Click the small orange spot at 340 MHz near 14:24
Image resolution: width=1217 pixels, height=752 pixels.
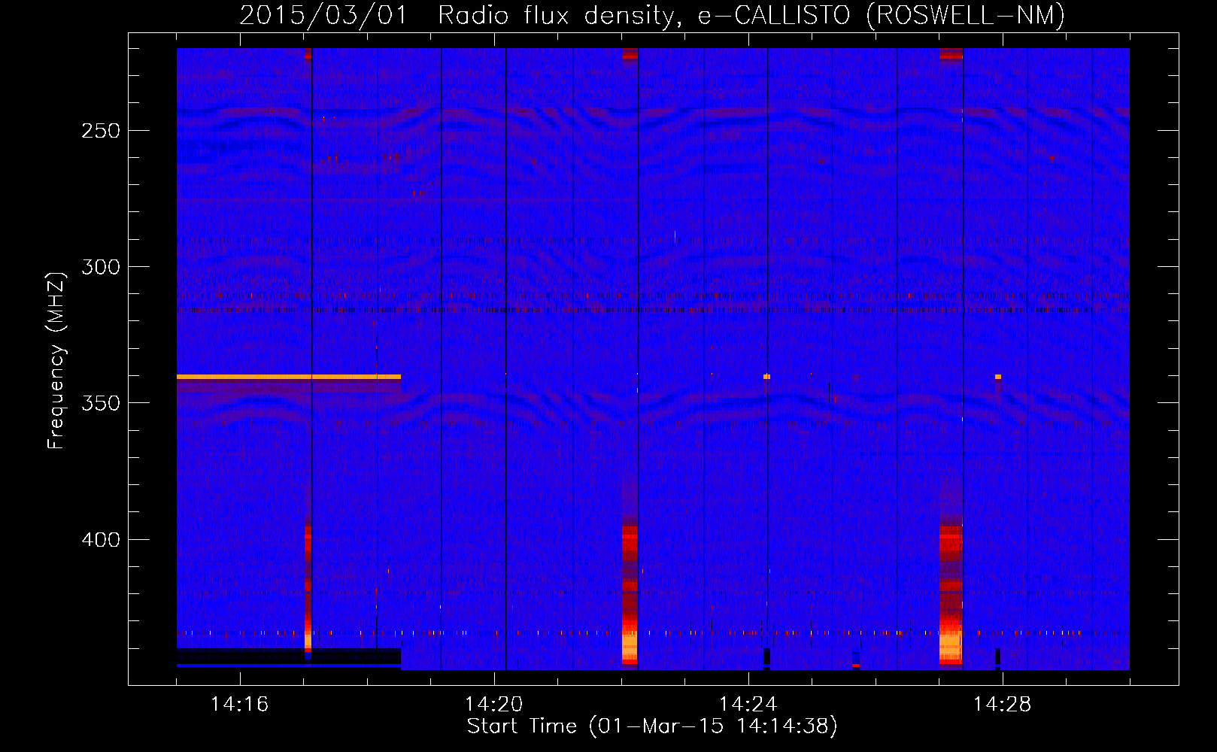click(x=766, y=377)
